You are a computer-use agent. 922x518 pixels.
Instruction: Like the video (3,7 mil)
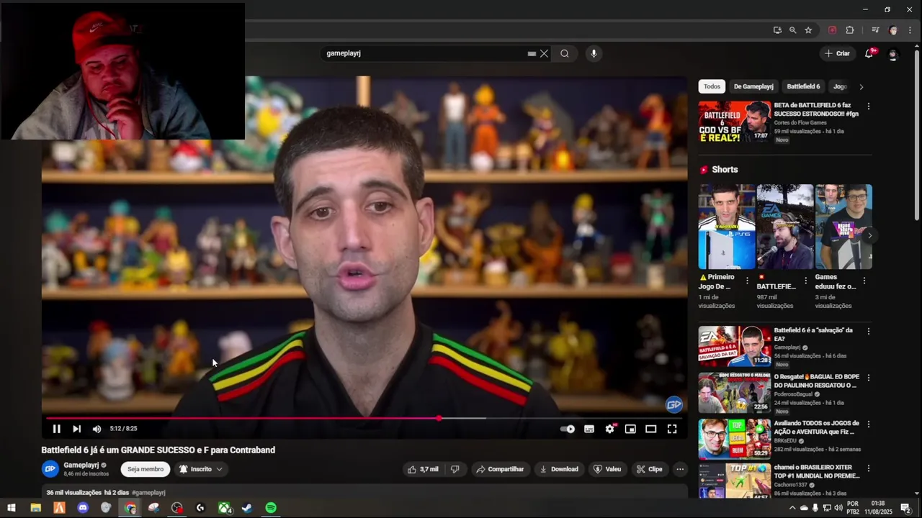coord(423,469)
